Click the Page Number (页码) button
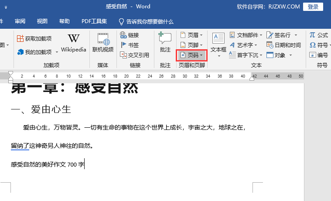This screenshot has width=331, height=201. point(191,55)
